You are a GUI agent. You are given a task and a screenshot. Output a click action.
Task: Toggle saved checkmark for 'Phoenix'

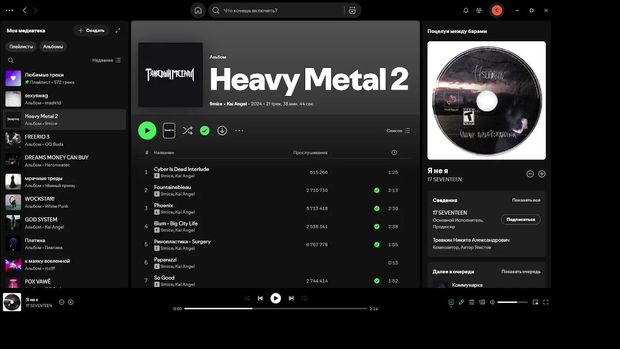(x=377, y=208)
